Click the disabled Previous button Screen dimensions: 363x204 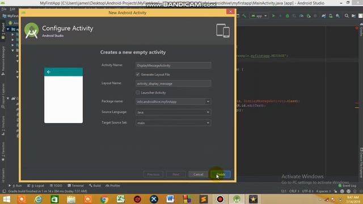click(x=153, y=174)
